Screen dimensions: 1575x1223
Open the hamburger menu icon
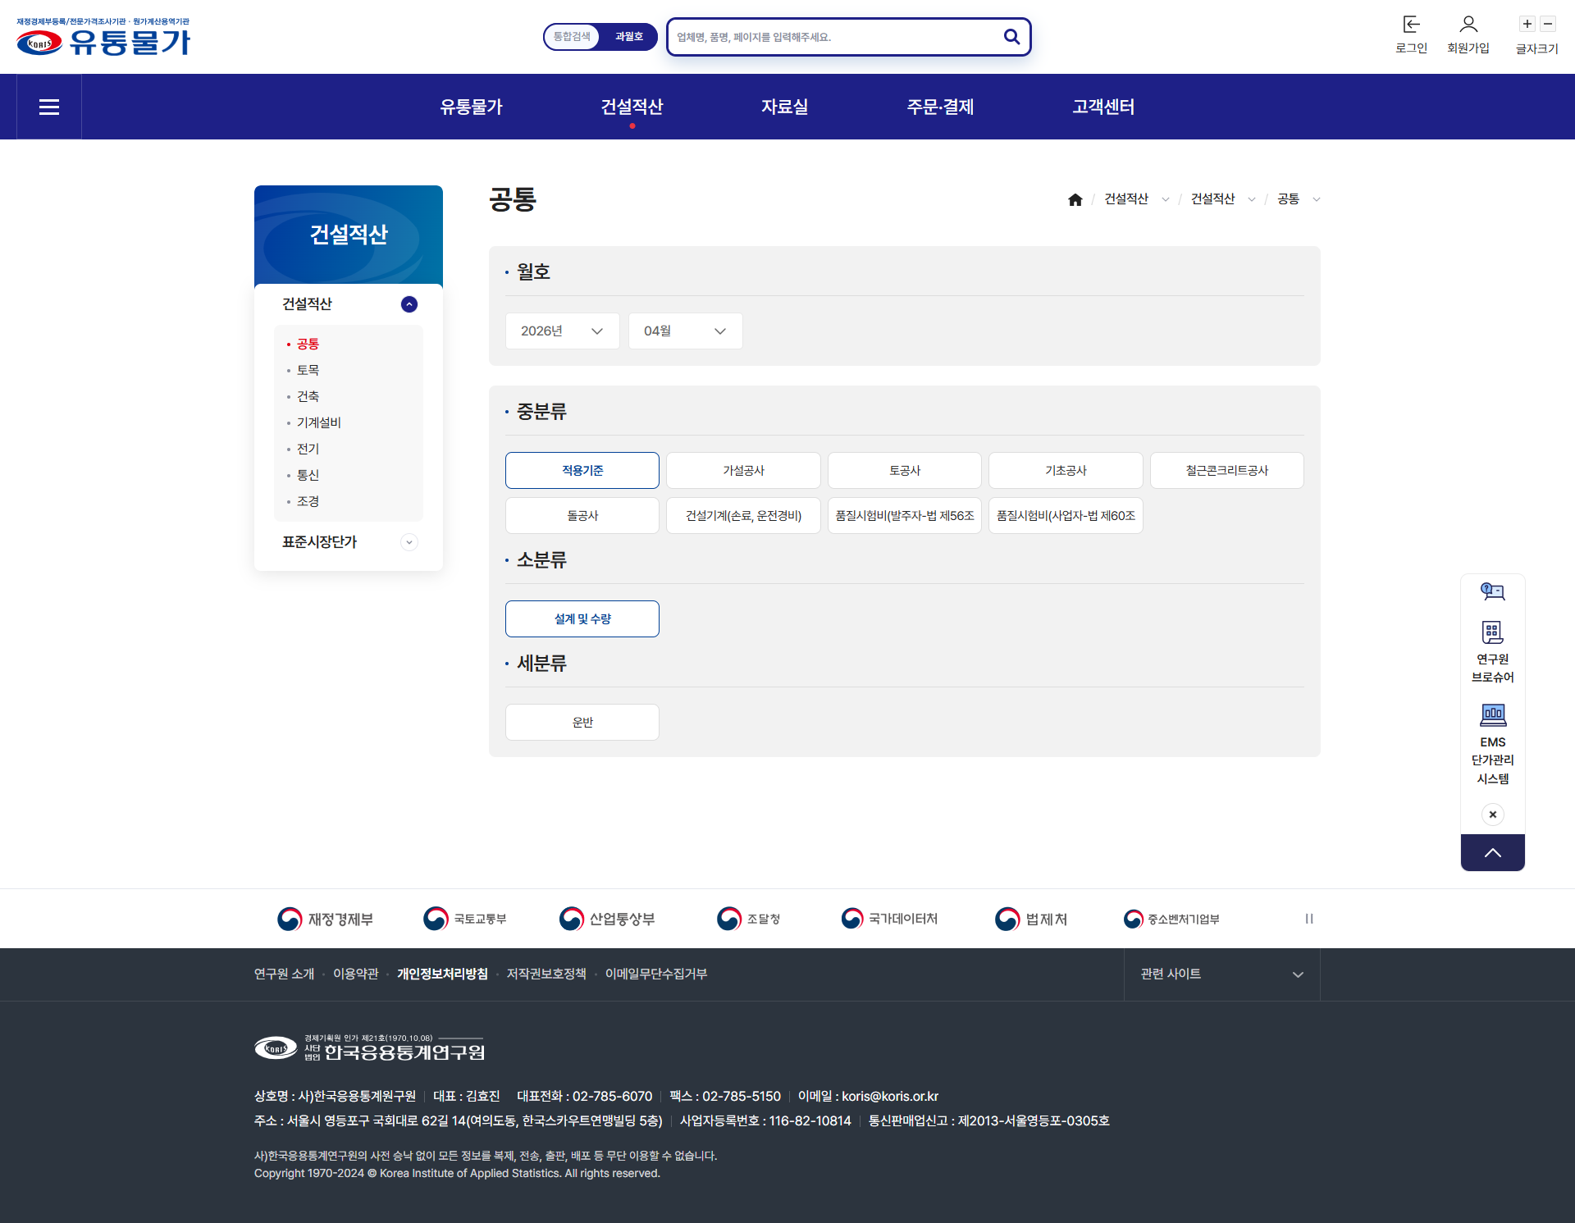pos(49,107)
